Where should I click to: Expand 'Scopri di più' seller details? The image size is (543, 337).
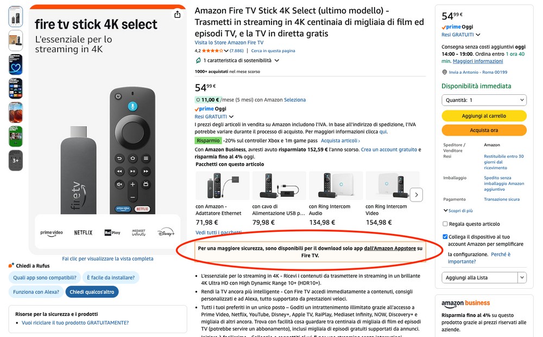click(458, 211)
